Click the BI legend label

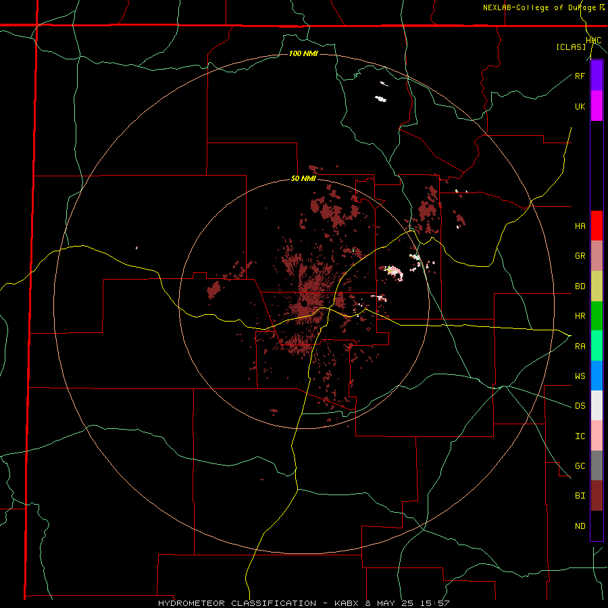[x=580, y=496]
